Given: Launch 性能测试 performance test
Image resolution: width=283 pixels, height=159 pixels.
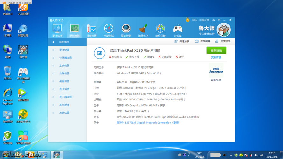Looking at the screenshot, I should (109, 30).
